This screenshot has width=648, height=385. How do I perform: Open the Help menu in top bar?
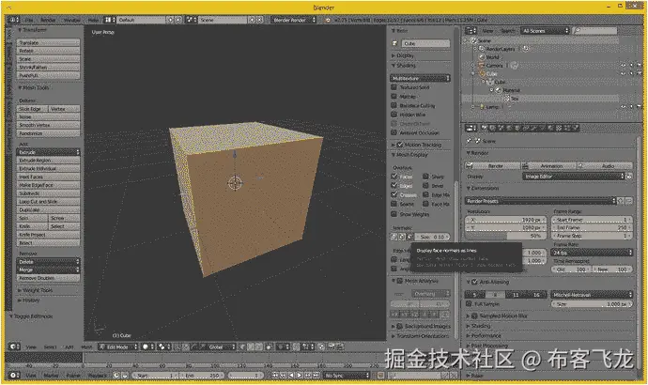[x=93, y=20]
